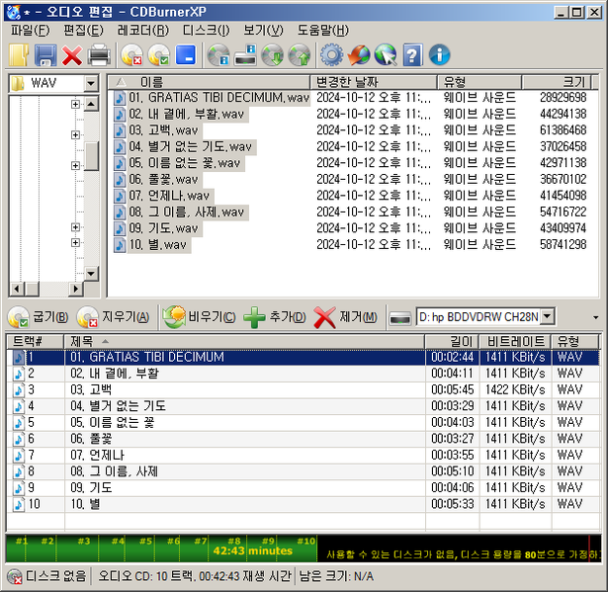
Task: Open the 파일 (File) menu
Action: pyautogui.click(x=29, y=30)
